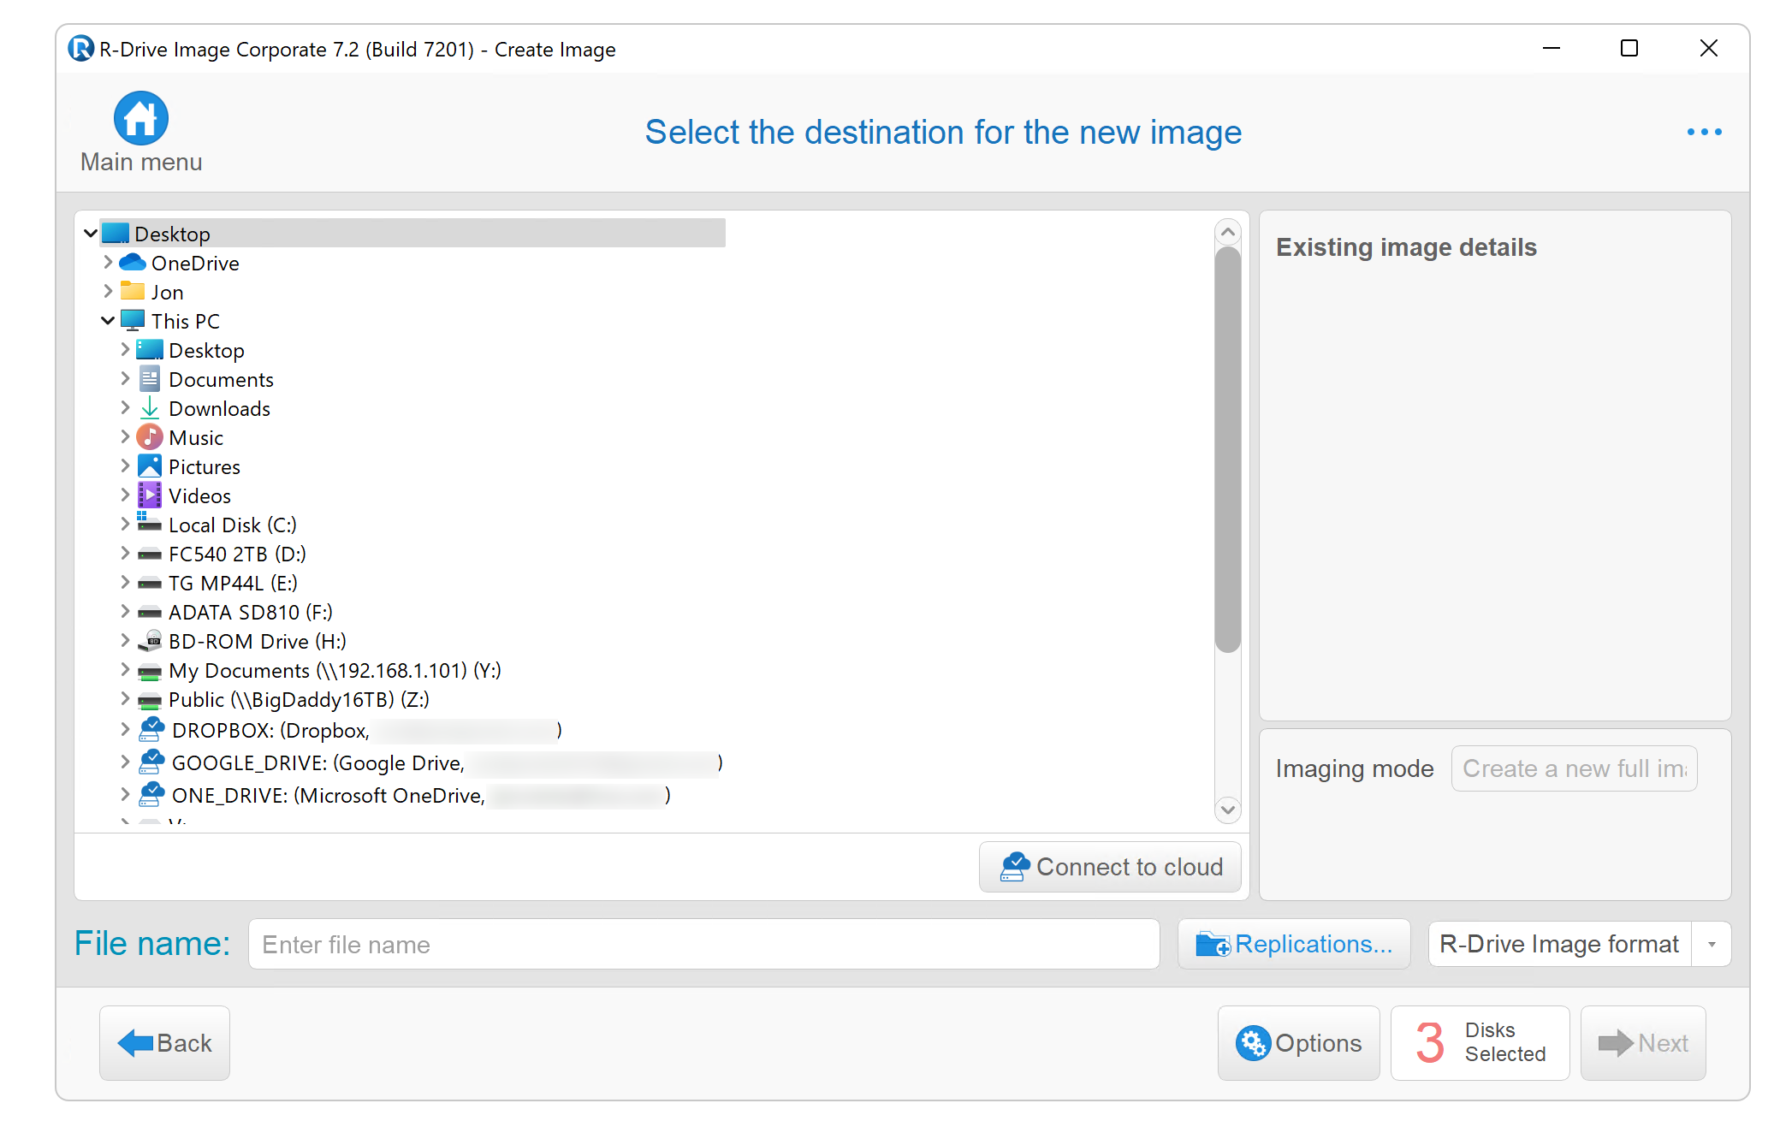Click the Pictures icon
1780x1121 pixels.
(150, 466)
